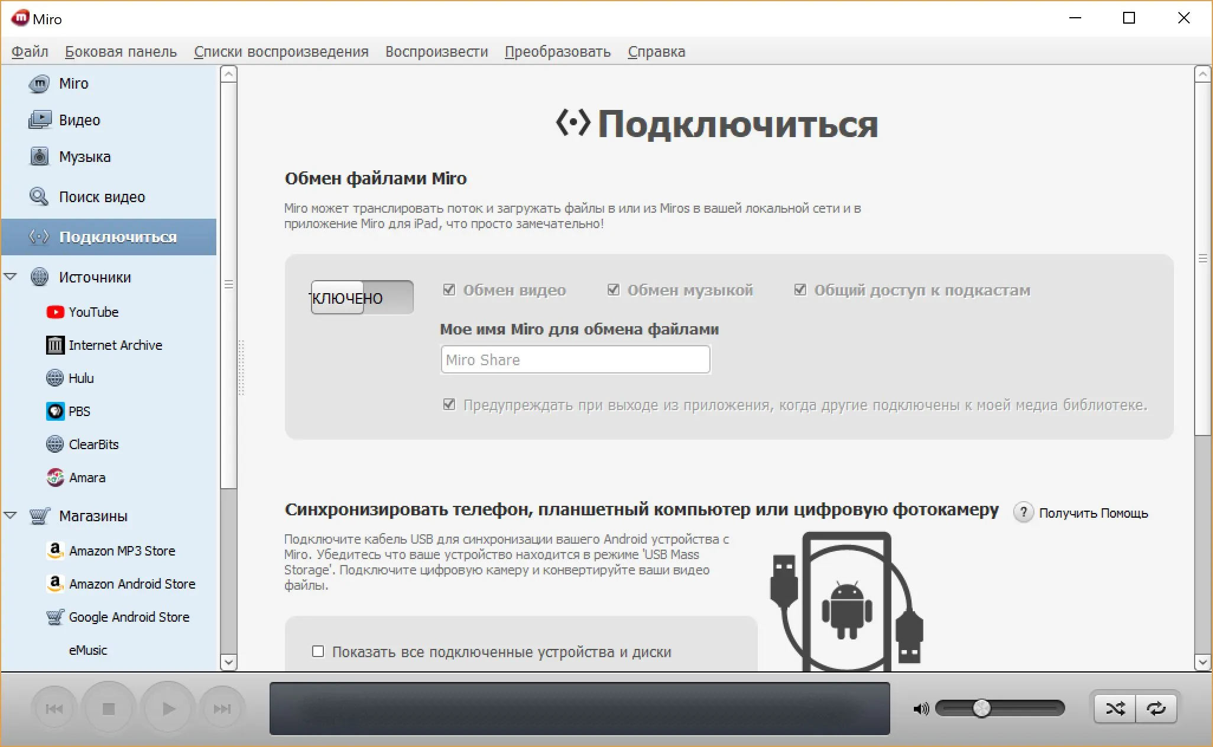Open the Amara source icon

(55, 478)
